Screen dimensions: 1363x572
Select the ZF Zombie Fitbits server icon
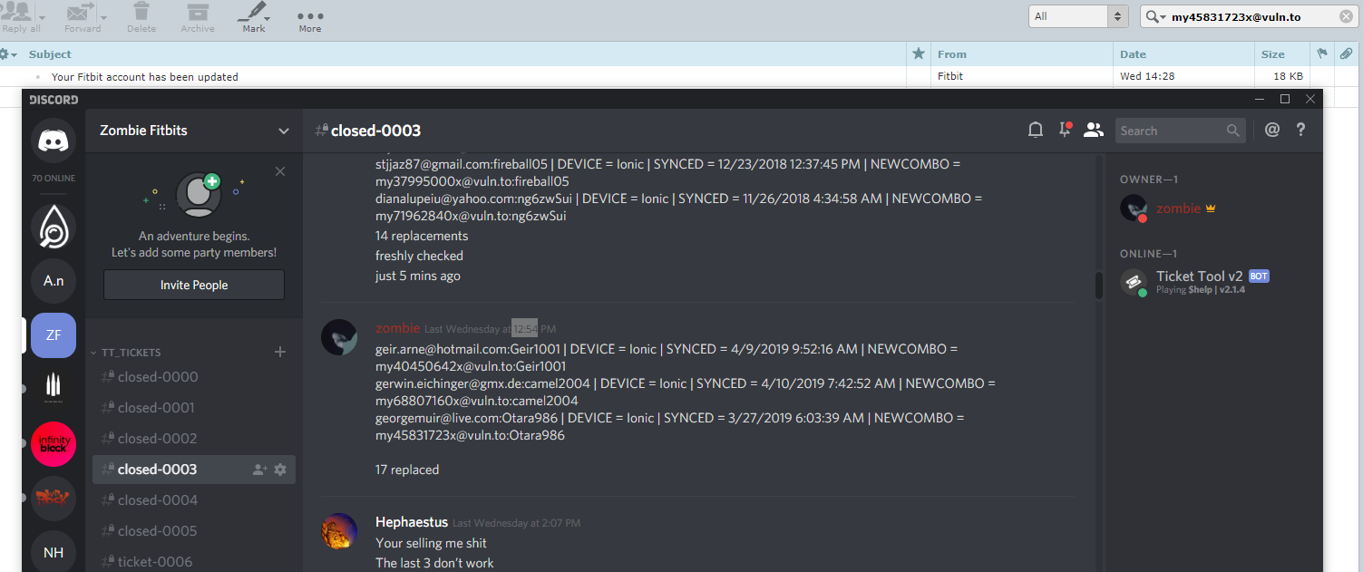[x=54, y=335]
